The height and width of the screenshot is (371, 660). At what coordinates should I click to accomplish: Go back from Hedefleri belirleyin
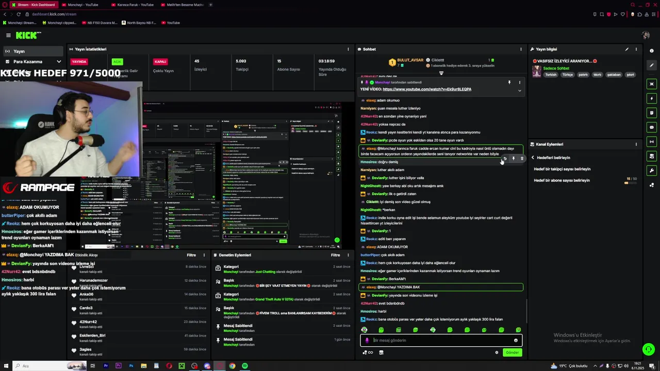533,158
